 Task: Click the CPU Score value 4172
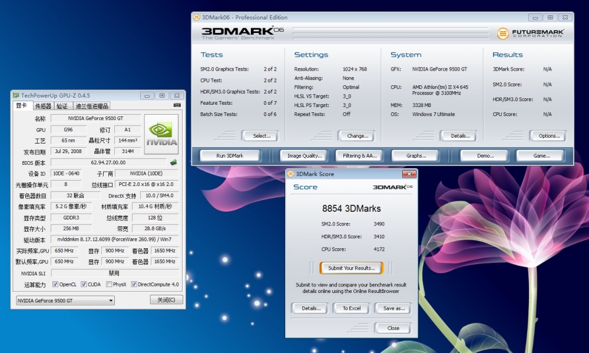379,249
